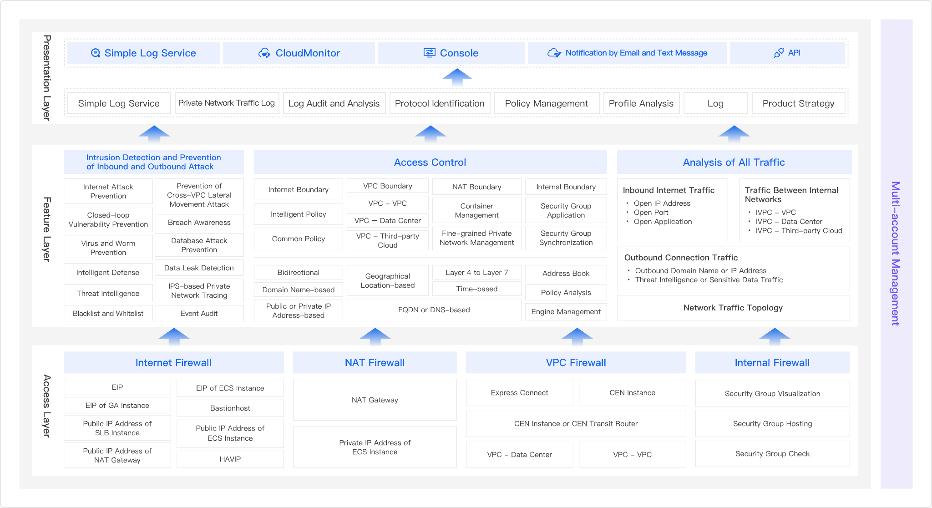Click the Protocol Identification box
Viewport: 932px width, 508px height.
tap(439, 103)
